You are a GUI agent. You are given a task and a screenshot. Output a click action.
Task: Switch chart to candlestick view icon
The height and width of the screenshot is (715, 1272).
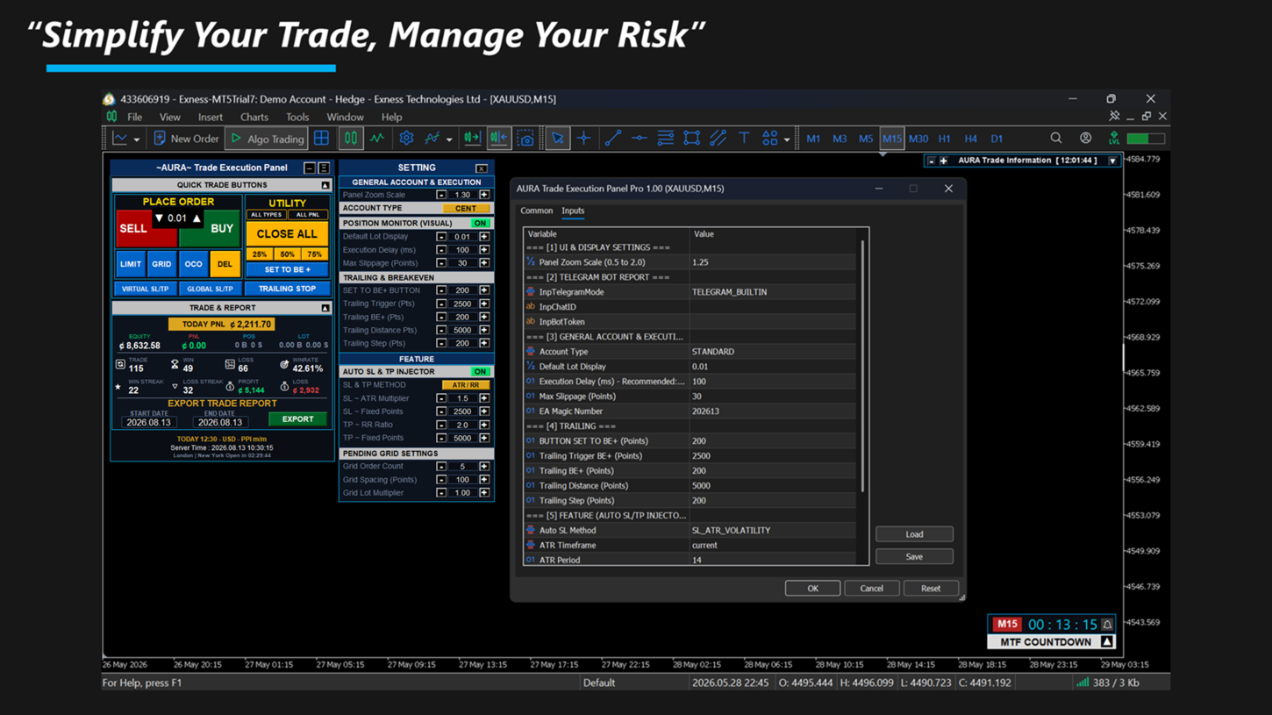pos(350,139)
